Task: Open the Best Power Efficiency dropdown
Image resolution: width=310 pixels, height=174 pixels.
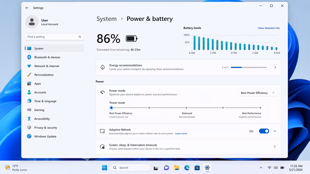Action: pos(258,93)
